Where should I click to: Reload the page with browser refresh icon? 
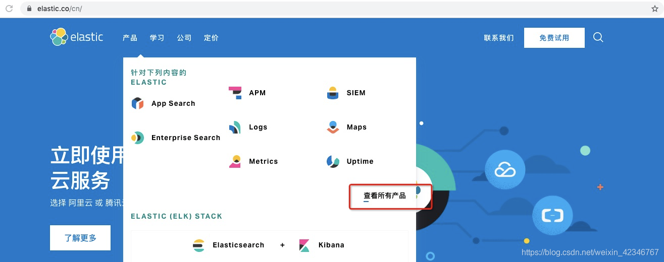[9, 9]
